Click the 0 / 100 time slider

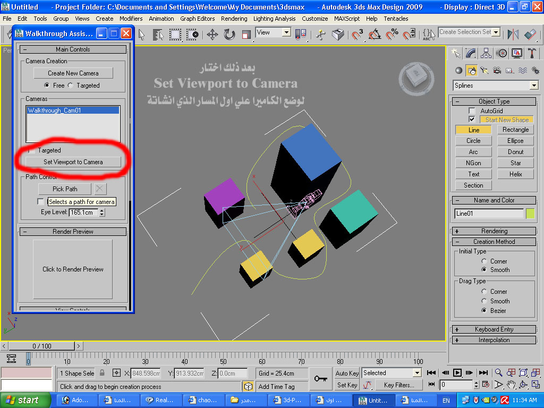41,346
